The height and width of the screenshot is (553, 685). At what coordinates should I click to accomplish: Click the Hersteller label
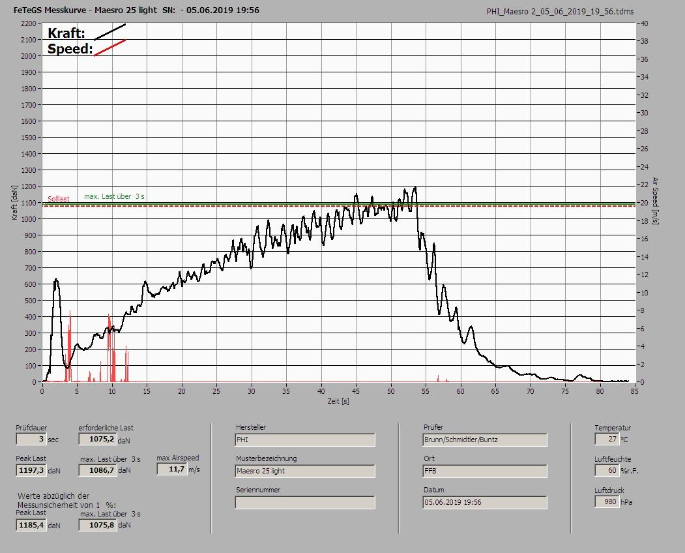coord(251,427)
